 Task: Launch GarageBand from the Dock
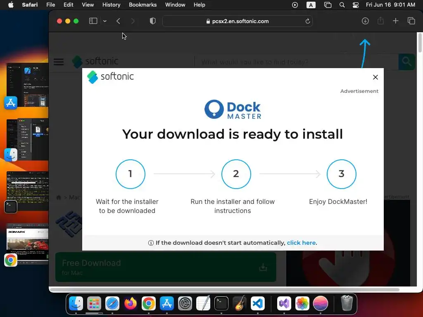coord(240,303)
